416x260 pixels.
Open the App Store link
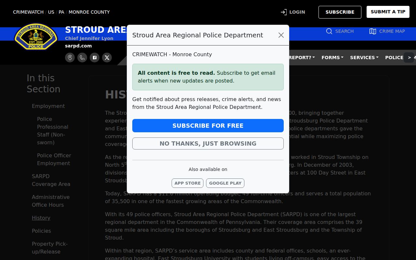[188, 183]
